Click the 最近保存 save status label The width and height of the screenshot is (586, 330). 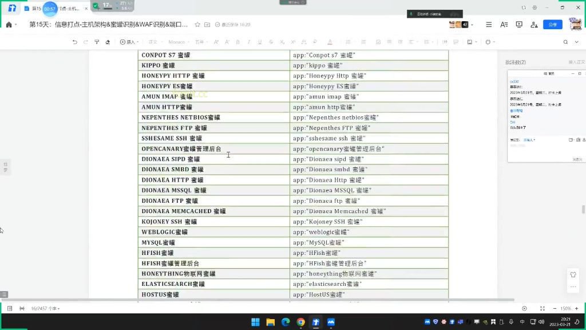(x=232, y=25)
